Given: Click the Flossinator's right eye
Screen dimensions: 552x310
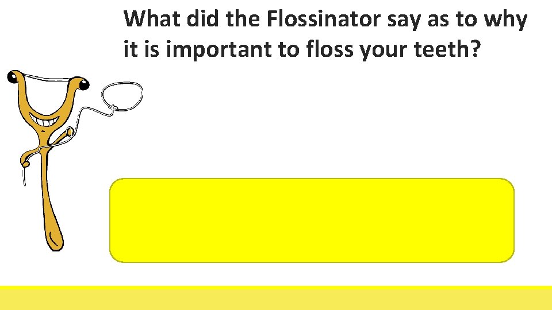Looking at the screenshot, I should click(85, 86).
